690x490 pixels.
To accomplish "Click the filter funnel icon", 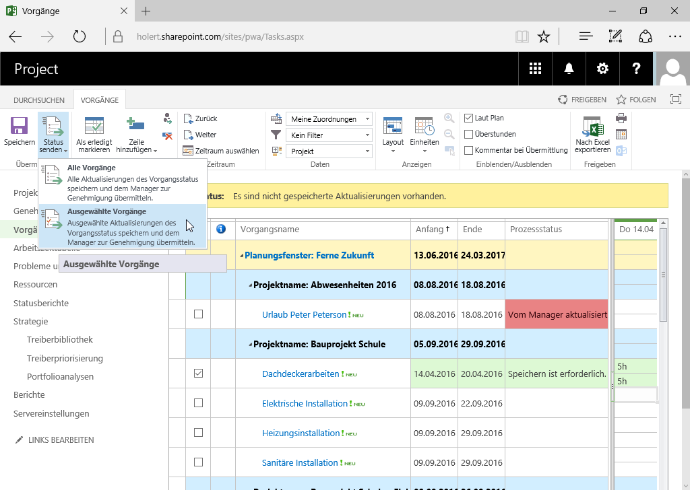I will [x=276, y=135].
